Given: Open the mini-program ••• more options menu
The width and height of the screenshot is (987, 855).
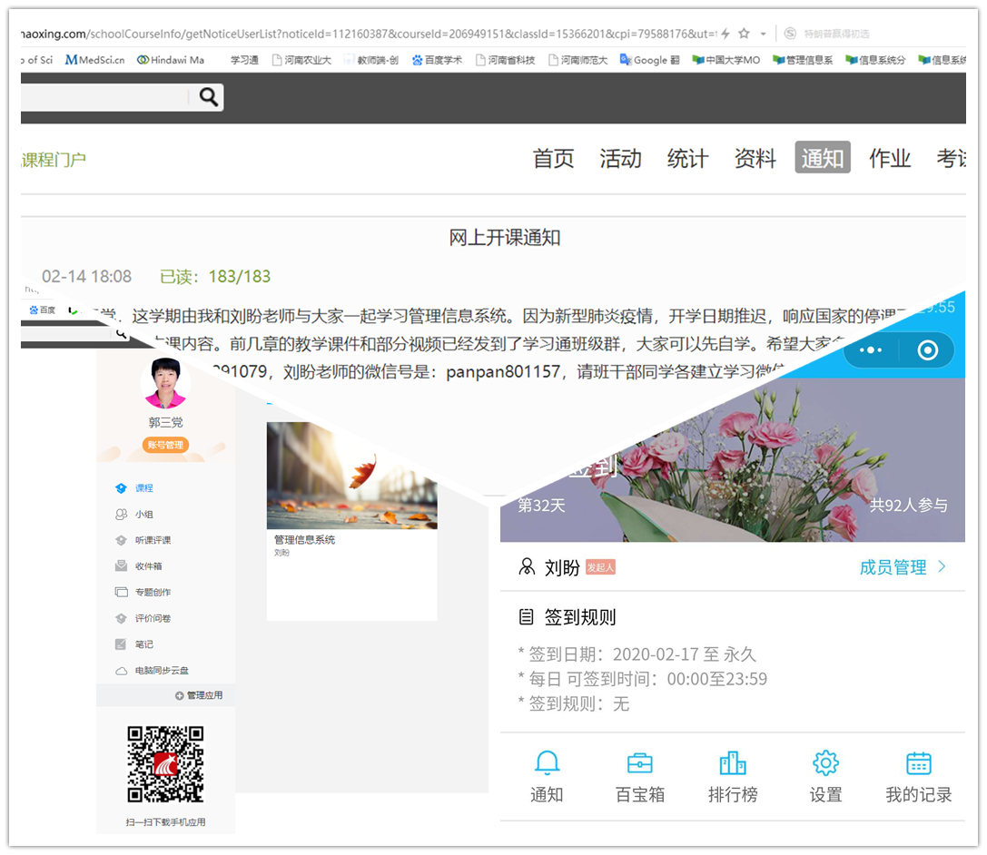Looking at the screenshot, I should tap(869, 350).
